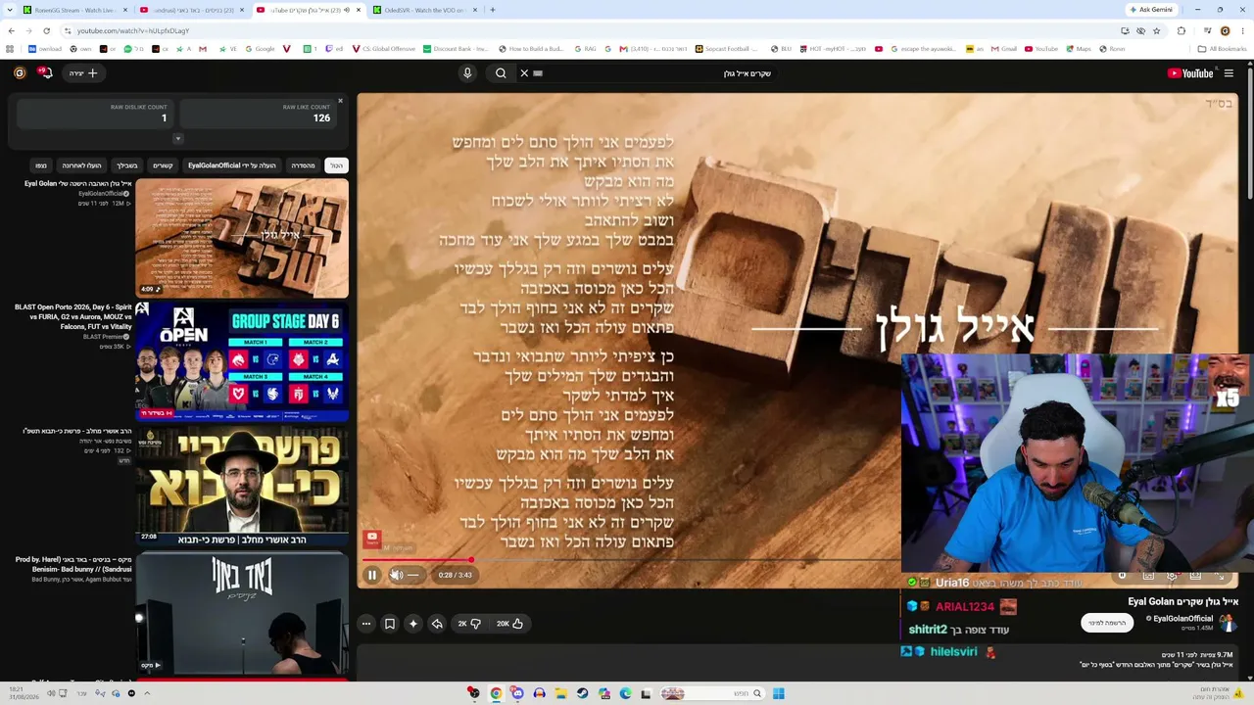Viewport: 1254px width, 705px height.
Task: Open the Google apps grid in bookmarks bar
Action: [11, 49]
